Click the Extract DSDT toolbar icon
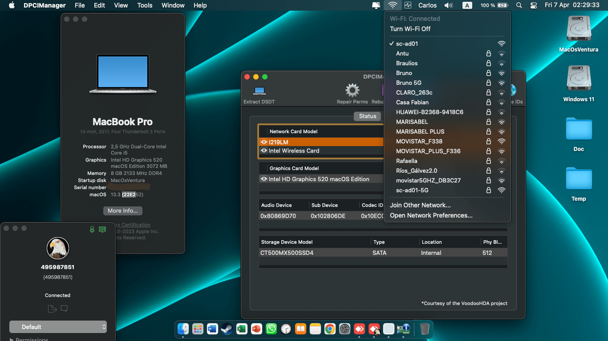This screenshot has width=608, height=341. pyautogui.click(x=259, y=91)
